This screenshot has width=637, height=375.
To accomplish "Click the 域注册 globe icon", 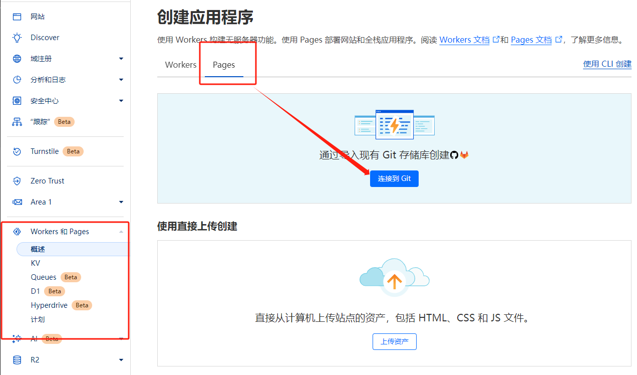I will pyautogui.click(x=17, y=59).
